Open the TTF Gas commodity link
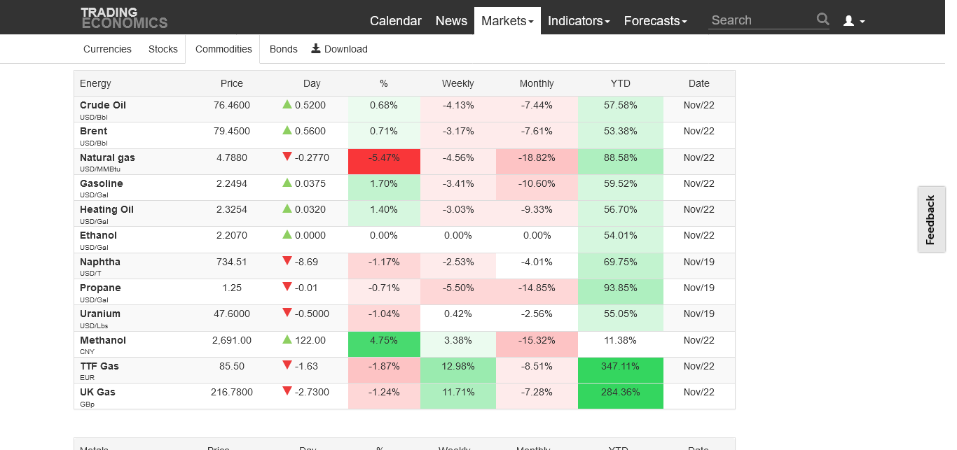The height and width of the screenshot is (450, 957). (x=99, y=366)
